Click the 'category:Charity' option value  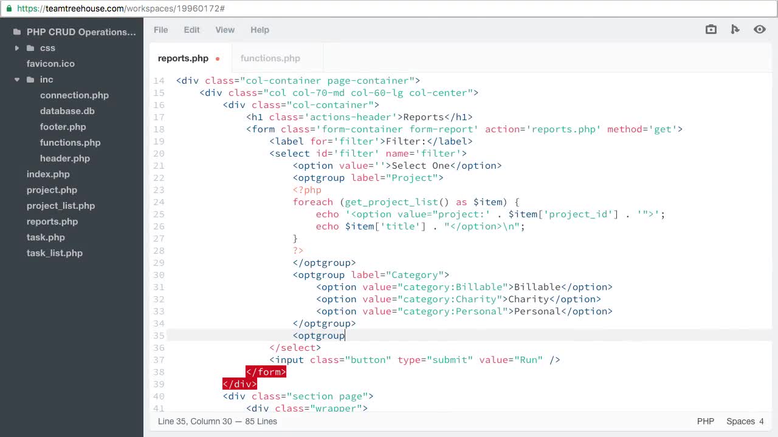pyautogui.click(x=450, y=299)
